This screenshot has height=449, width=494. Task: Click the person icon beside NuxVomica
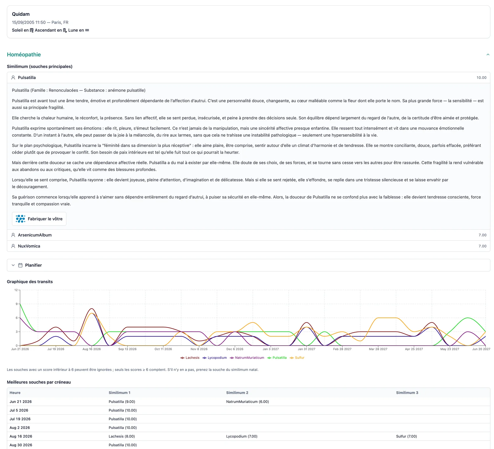13,246
